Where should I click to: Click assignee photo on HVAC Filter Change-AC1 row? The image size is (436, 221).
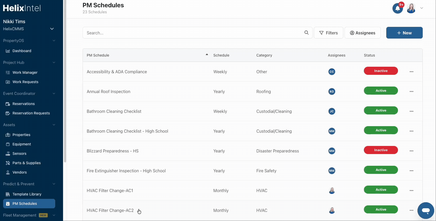332,191
